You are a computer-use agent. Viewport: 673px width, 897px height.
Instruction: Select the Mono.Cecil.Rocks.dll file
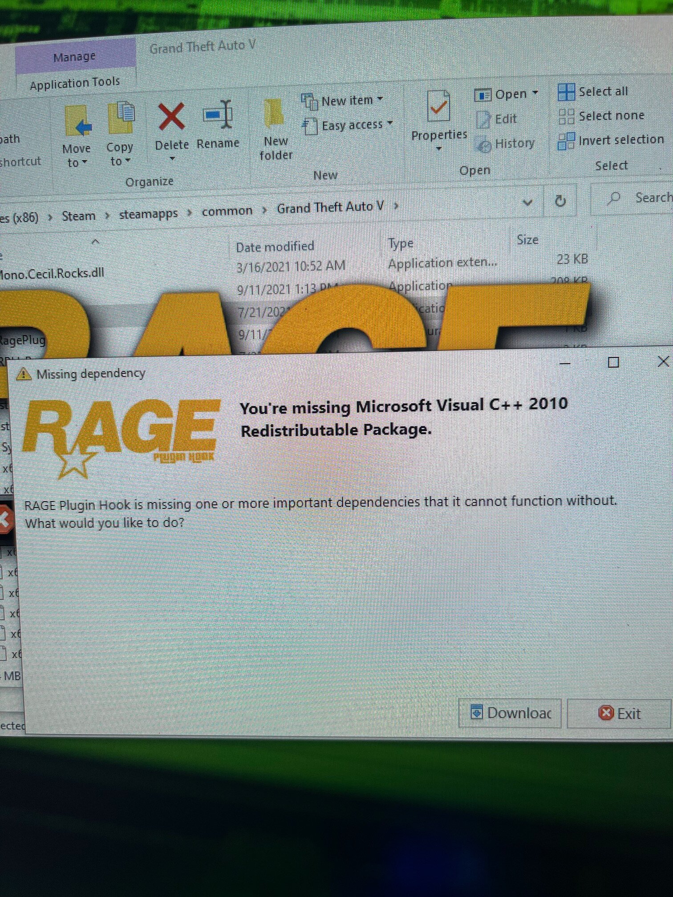tap(52, 274)
